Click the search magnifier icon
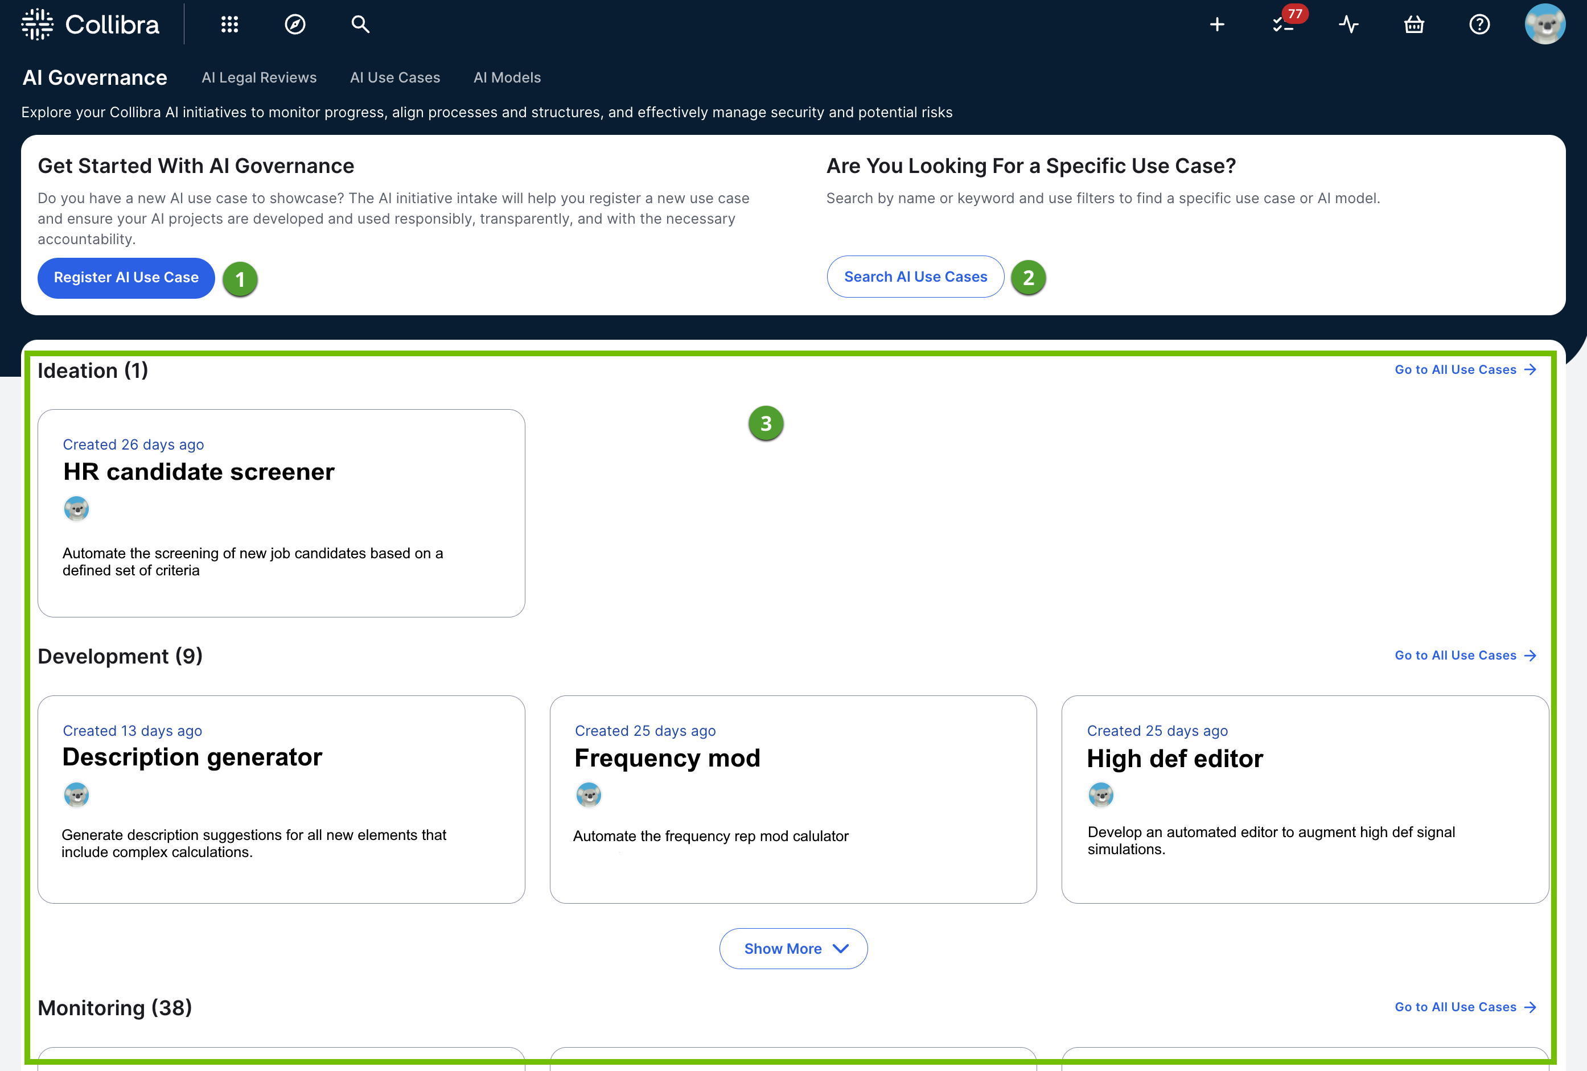The height and width of the screenshot is (1071, 1587). 360,24
